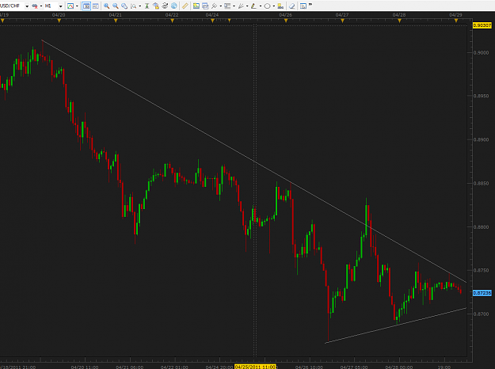Click the 0.8850 price axis label

pyautogui.click(x=481, y=184)
